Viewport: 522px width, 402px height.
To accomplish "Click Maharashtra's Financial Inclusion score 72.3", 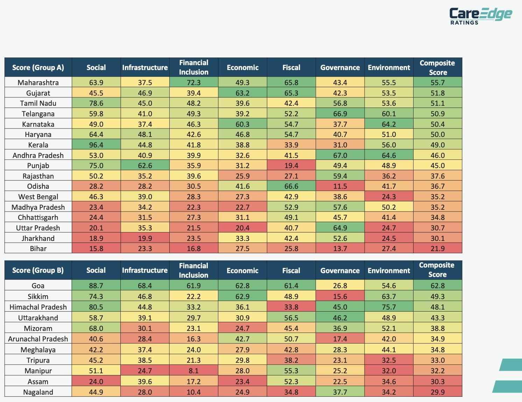I will [x=193, y=83].
